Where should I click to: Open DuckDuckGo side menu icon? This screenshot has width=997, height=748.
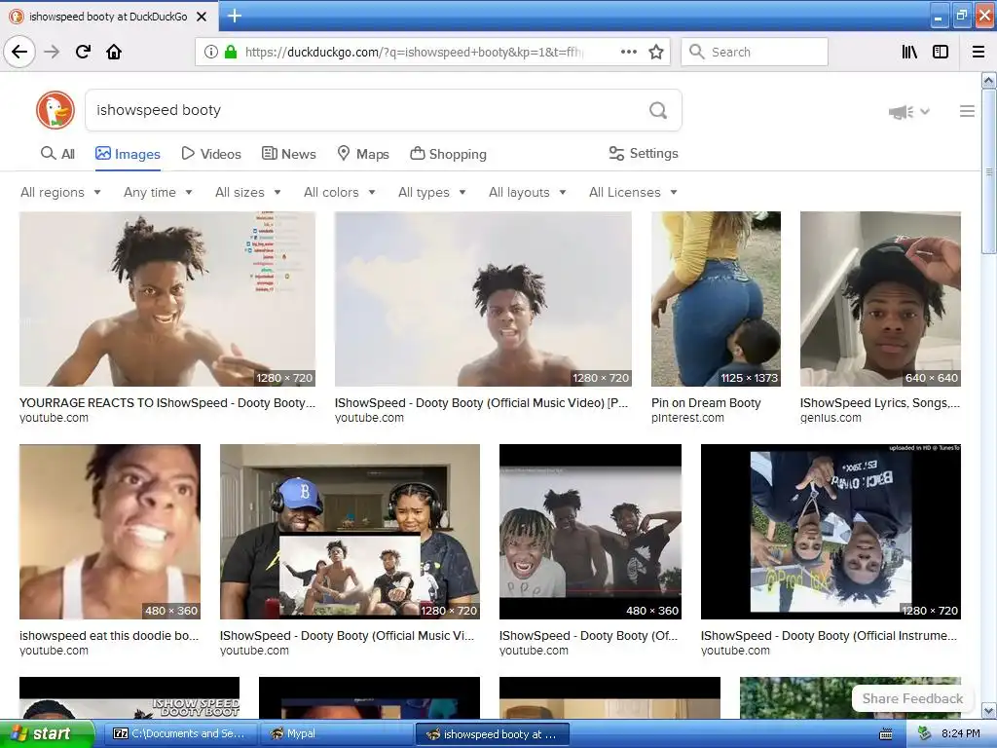[x=967, y=111]
